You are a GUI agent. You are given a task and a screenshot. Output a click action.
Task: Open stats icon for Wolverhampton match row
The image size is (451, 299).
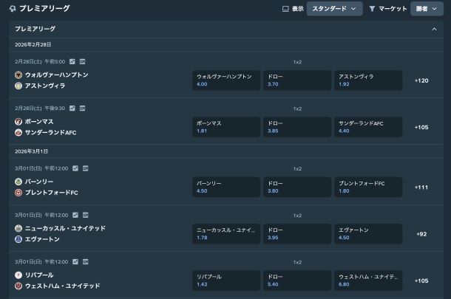[72, 61]
